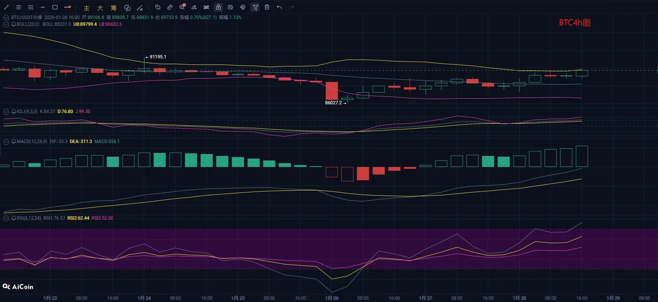Image resolution: width=658 pixels, height=302 pixels.
Task: Click the DEA:-311.3 MACD value
Action: click(81, 142)
